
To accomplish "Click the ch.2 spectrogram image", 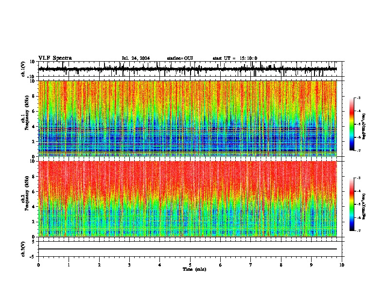I will (188, 199).
